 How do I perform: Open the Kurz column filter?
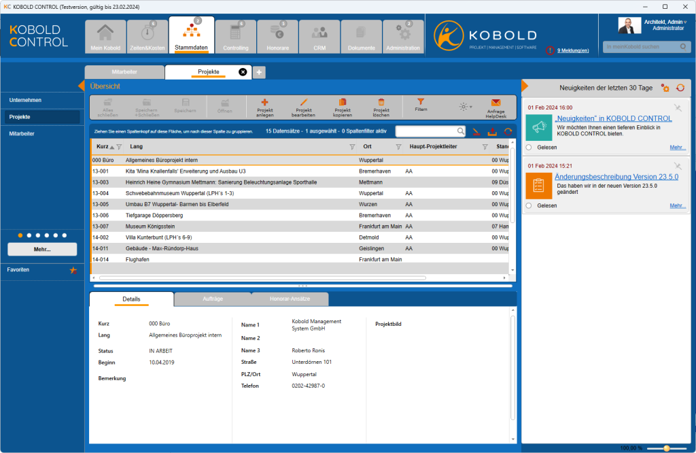click(119, 147)
